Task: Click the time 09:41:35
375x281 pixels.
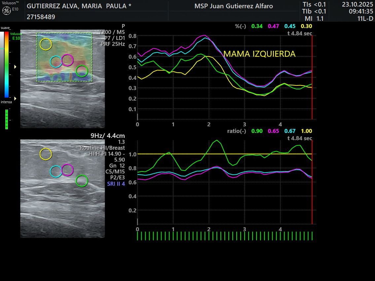Action: pyautogui.click(x=361, y=11)
